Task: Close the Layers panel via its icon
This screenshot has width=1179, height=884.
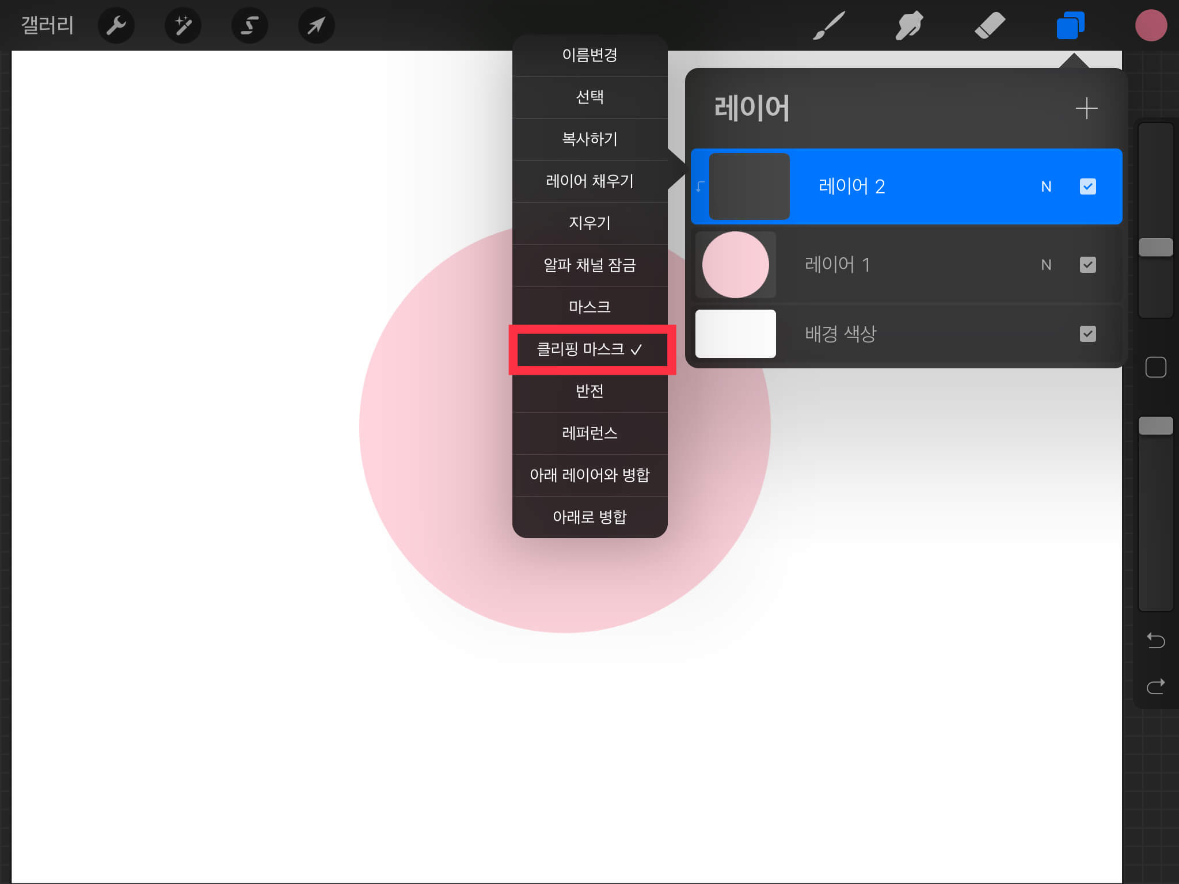Action: (x=1070, y=25)
